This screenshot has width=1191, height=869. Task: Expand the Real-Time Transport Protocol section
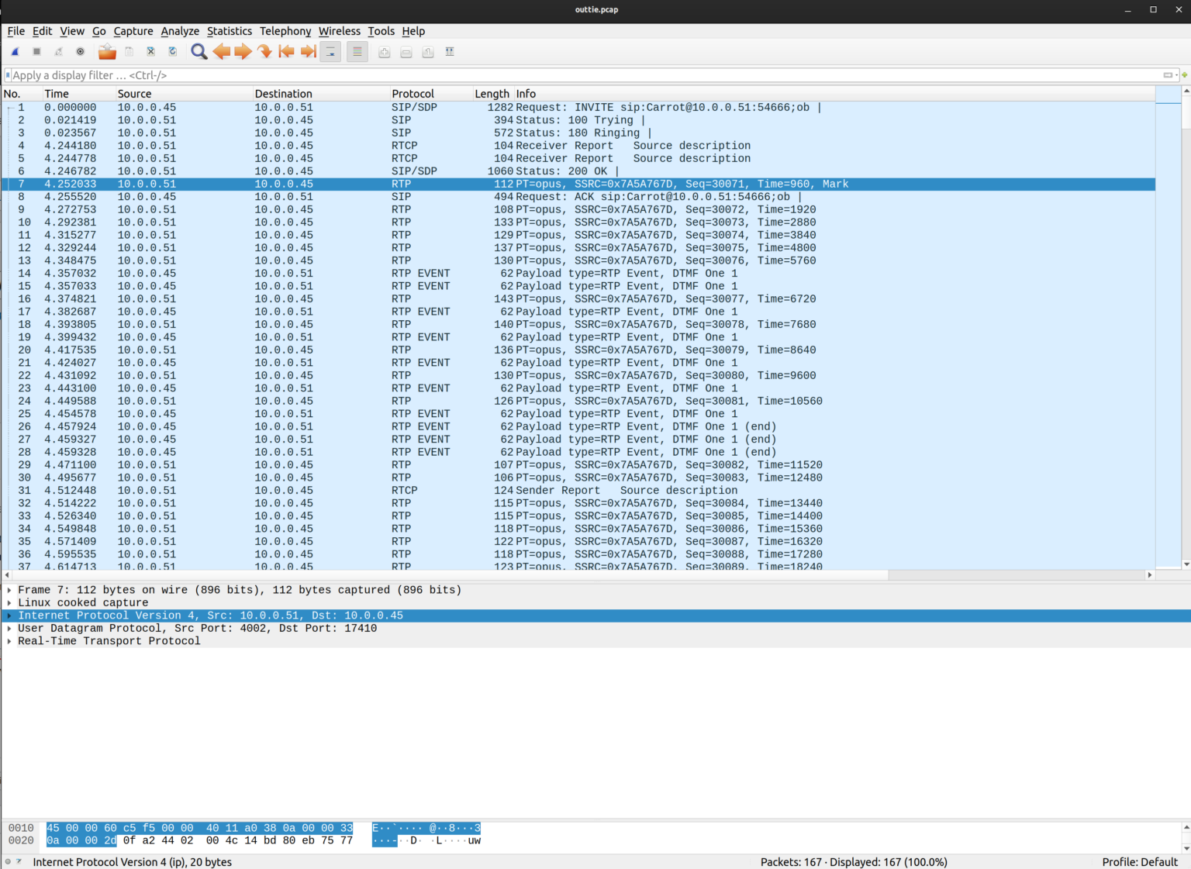(x=9, y=641)
